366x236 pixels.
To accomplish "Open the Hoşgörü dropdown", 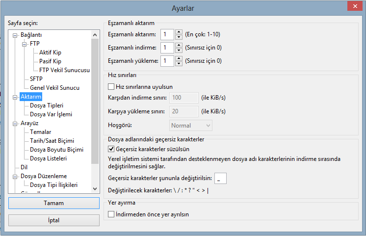I will (190, 126).
